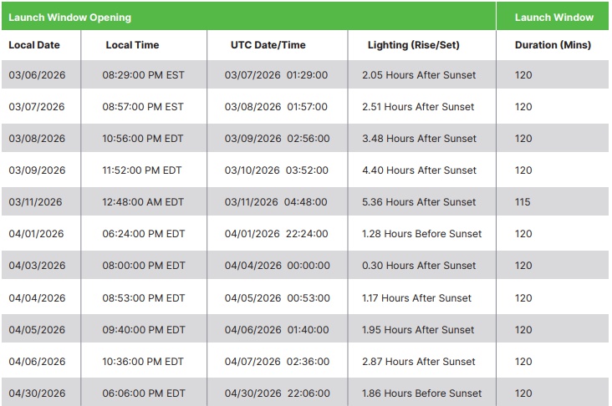Select the 08:53:00 PM EDT time cell
Viewport: 612px width, 406px height.
tap(144, 298)
